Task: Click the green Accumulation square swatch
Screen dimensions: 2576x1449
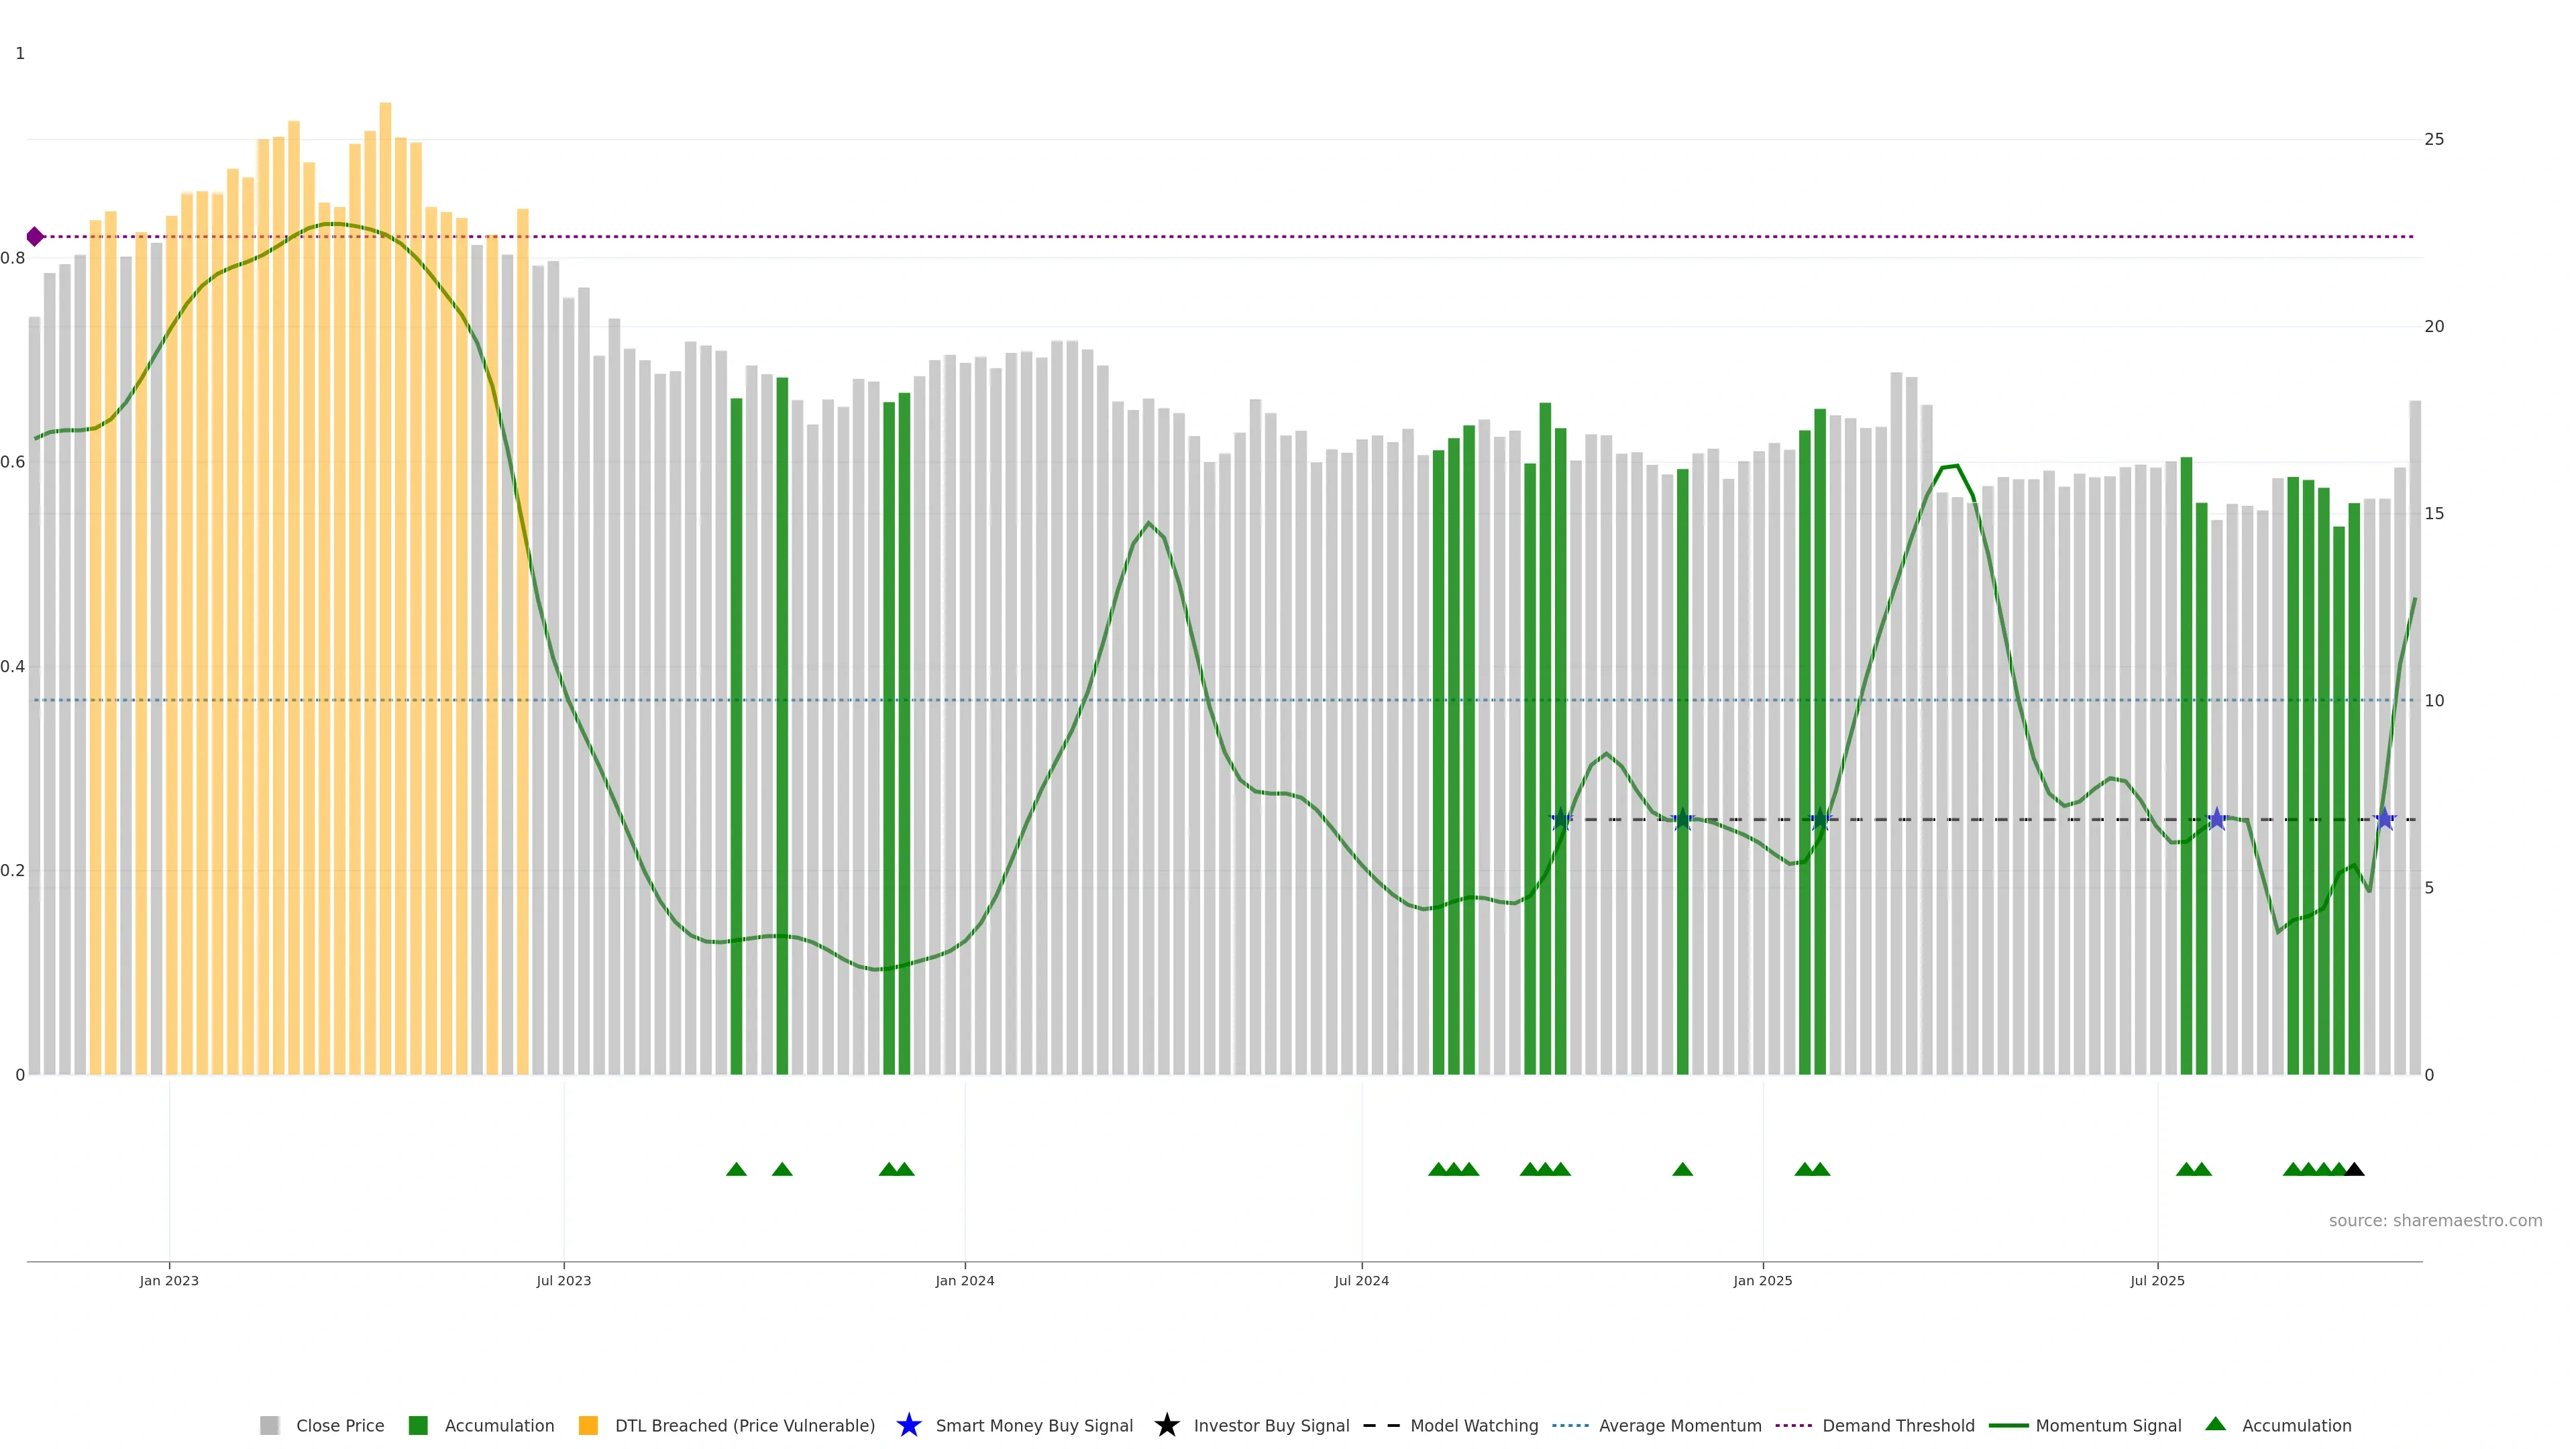Action: coord(418,1425)
